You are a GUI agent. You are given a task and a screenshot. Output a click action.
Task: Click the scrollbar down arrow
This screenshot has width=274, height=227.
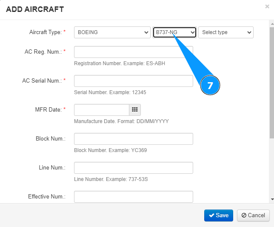pyautogui.click(x=272, y=199)
